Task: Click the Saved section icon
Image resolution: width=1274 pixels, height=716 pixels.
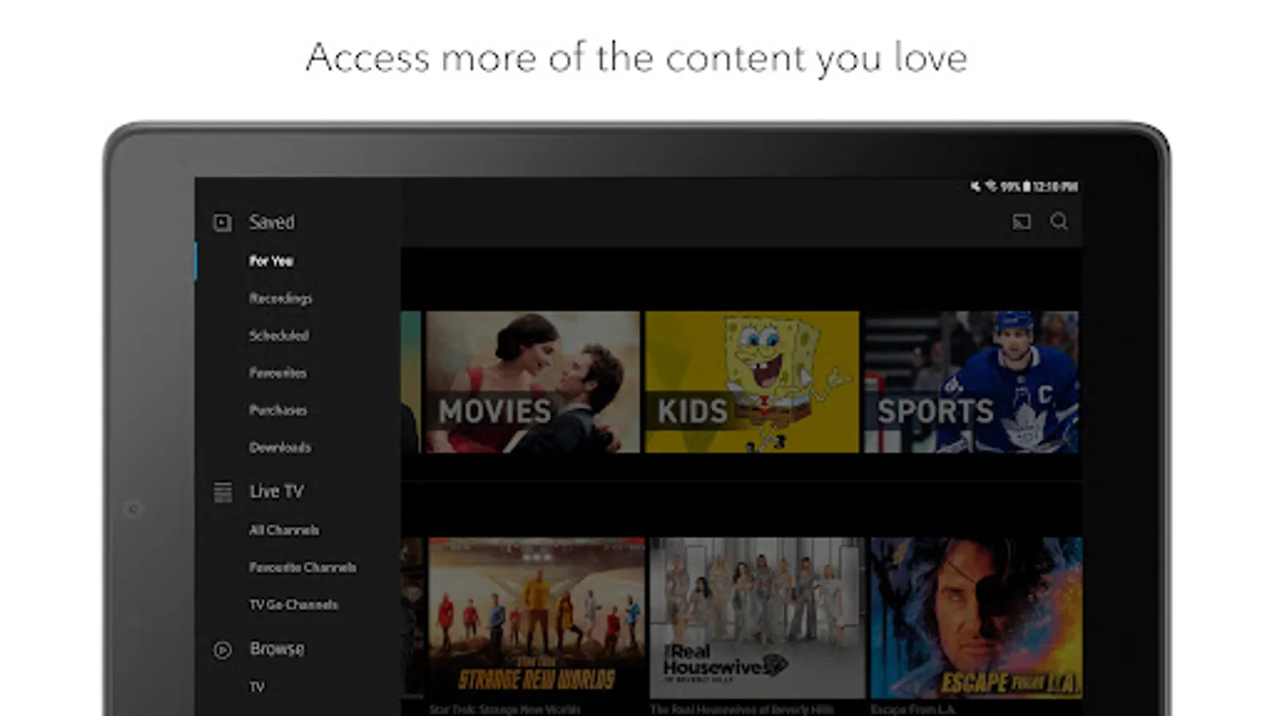Action: pos(223,223)
